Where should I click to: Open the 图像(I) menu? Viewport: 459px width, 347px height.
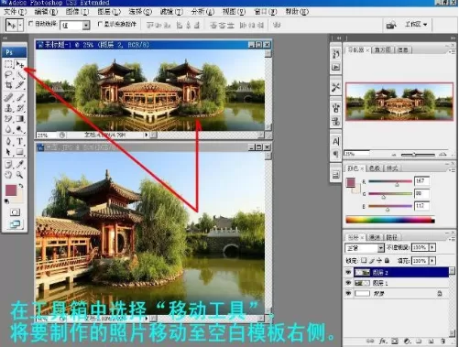tap(77, 12)
